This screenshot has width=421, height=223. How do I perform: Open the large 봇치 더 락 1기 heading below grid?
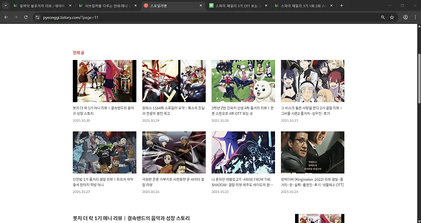click(x=131, y=218)
